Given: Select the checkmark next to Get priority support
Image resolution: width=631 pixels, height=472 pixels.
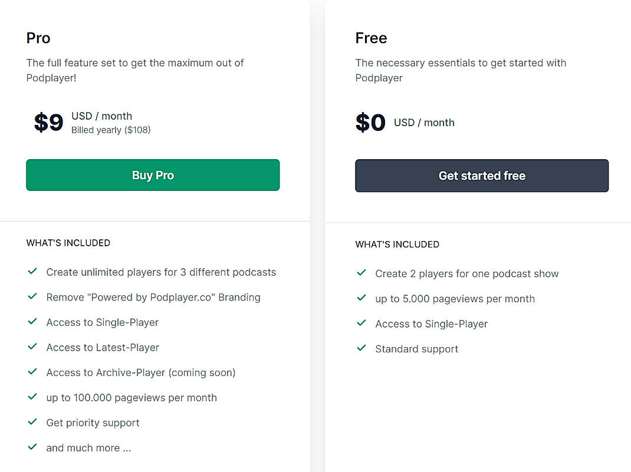Looking at the screenshot, I should [x=32, y=422].
